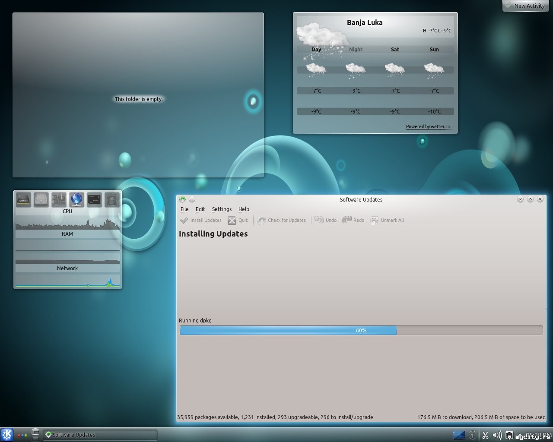Select Software Updates taskbar entry
The height and width of the screenshot is (442, 553).
coord(99,435)
